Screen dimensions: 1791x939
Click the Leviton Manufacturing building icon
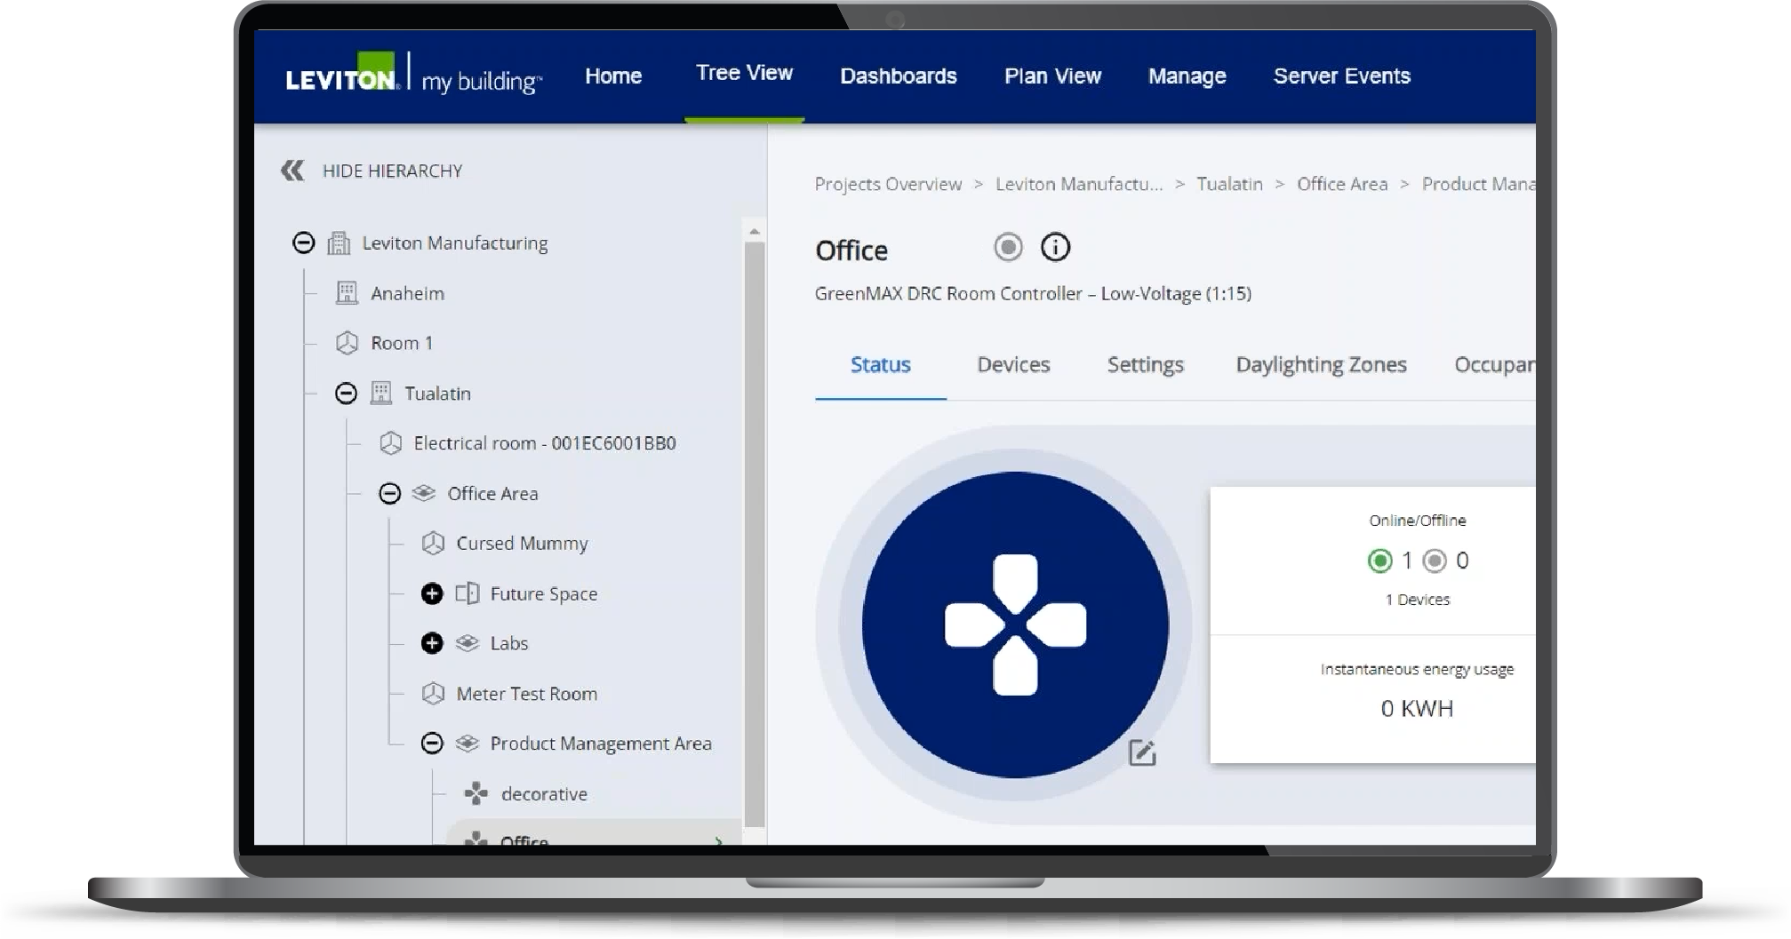click(x=339, y=243)
